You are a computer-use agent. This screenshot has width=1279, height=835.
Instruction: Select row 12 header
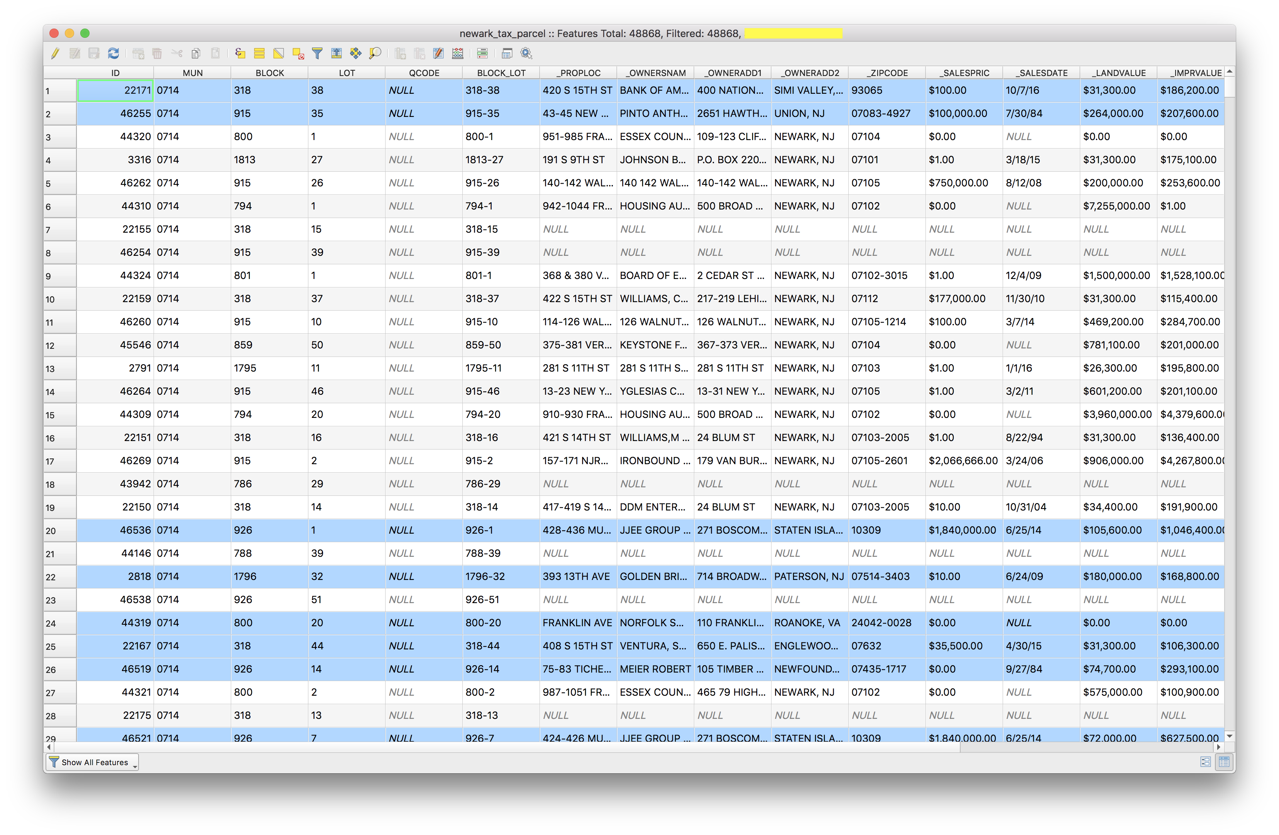click(x=60, y=345)
